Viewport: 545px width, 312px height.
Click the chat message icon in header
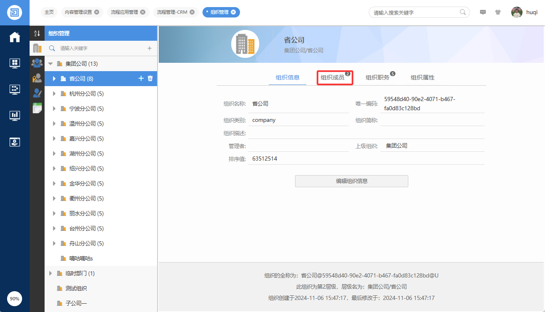tap(483, 12)
